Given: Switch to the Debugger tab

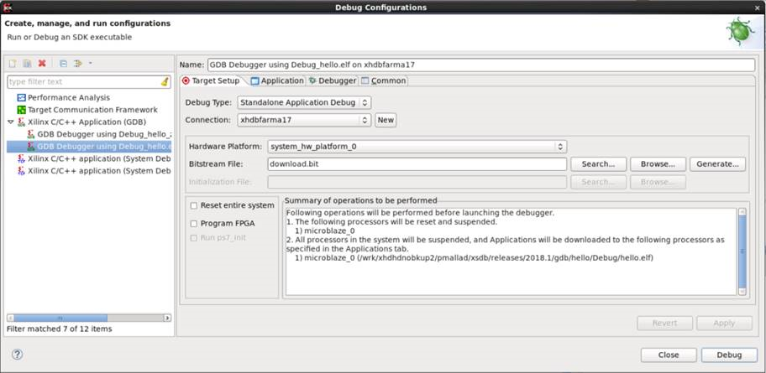Looking at the screenshot, I should tap(333, 81).
